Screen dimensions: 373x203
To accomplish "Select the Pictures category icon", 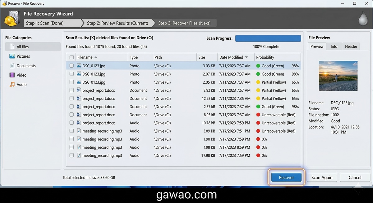I will click(x=12, y=56).
